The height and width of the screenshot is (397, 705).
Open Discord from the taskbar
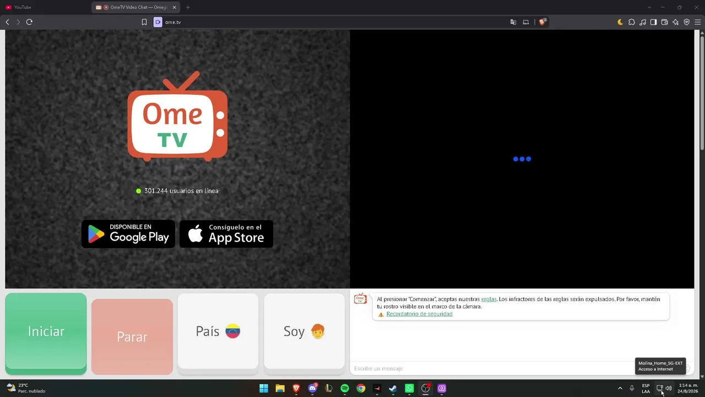tap(312, 388)
